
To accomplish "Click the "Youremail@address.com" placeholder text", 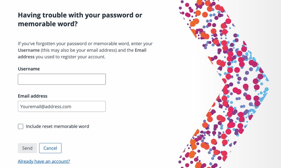I will [46, 107].
